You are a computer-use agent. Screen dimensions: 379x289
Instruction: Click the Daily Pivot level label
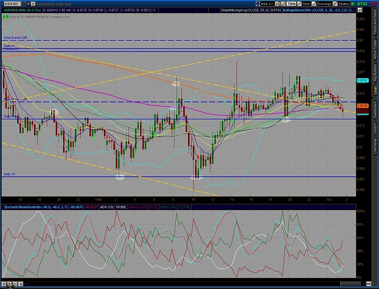tap(11, 116)
